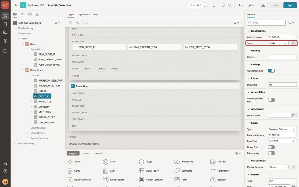299x187 pixels.
Task: Open quick pick list next to Type
Action: (x=294, y=43)
